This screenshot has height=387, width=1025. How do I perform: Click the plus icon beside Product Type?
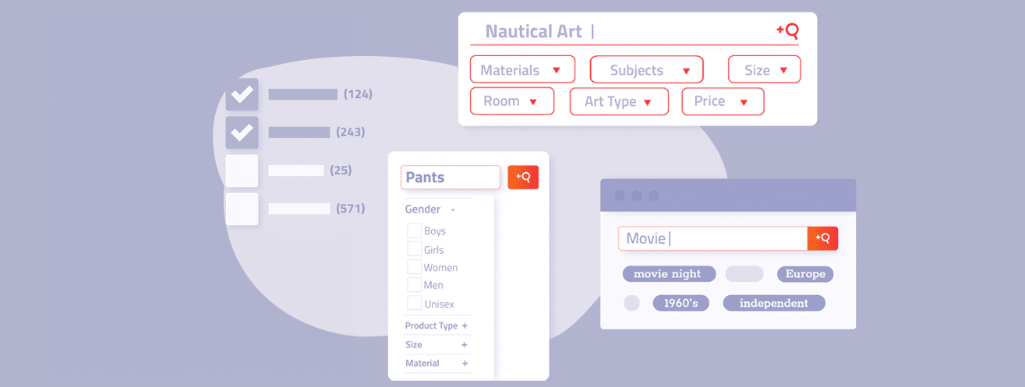[465, 326]
